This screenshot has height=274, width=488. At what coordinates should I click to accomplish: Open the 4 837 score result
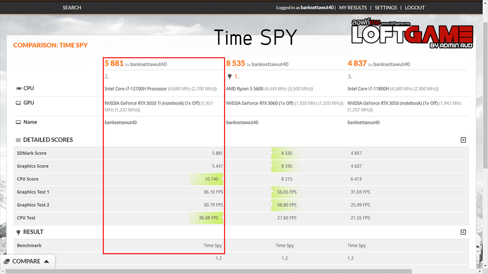coord(357,63)
